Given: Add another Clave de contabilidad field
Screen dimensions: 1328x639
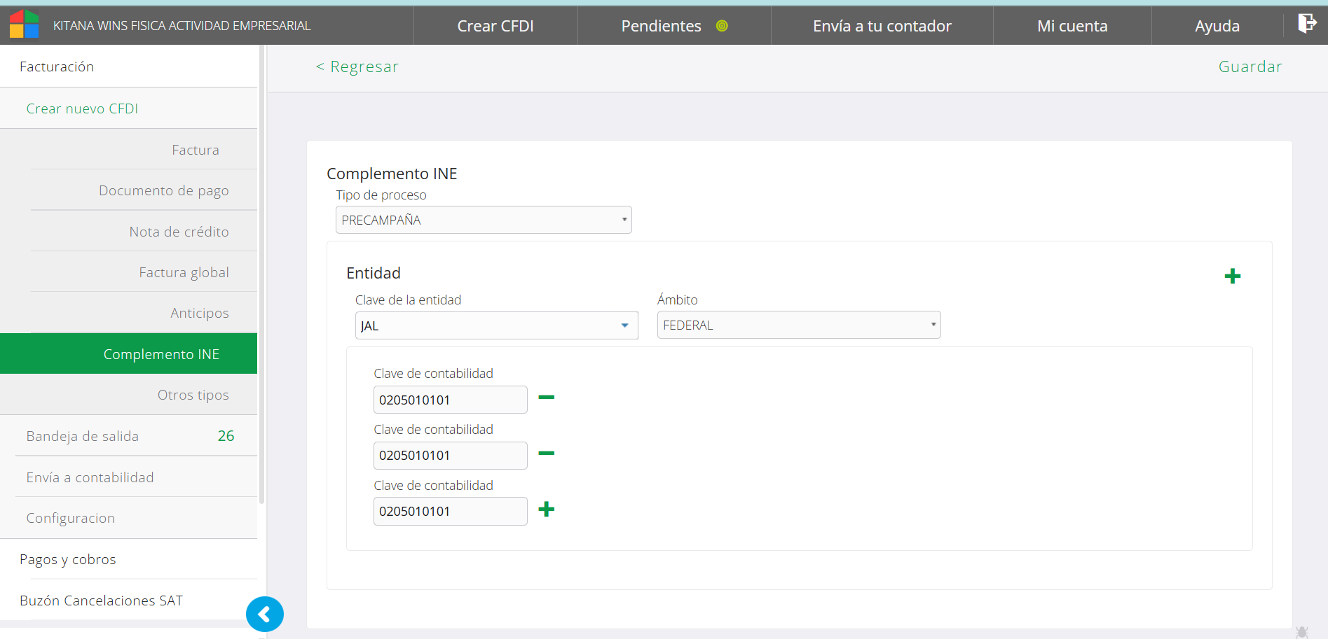Looking at the screenshot, I should click(x=546, y=510).
